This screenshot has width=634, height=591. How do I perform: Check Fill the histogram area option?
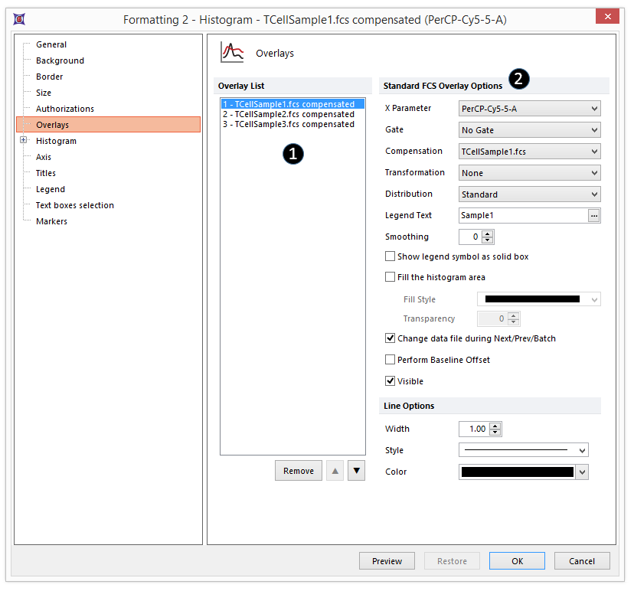point(391,277)
